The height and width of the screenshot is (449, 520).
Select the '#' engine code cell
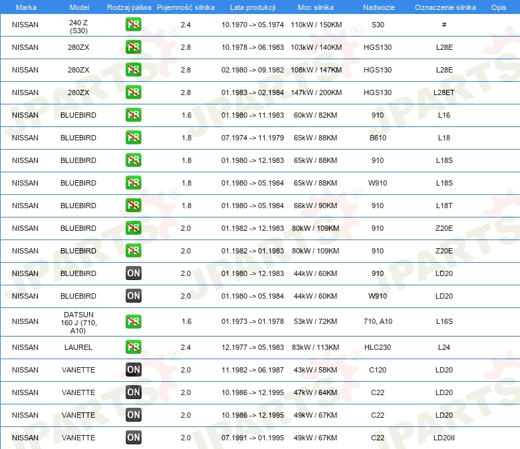[x=444, y=25]
